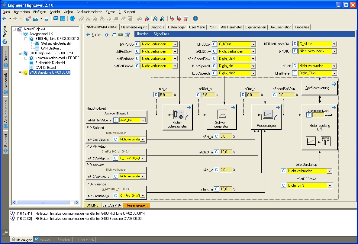Click the Drehzahlsollwert min-1 value field
Image resolution: width=358 pixels, height=244 pixels.
pyautogui.click(x=318, y=115)
